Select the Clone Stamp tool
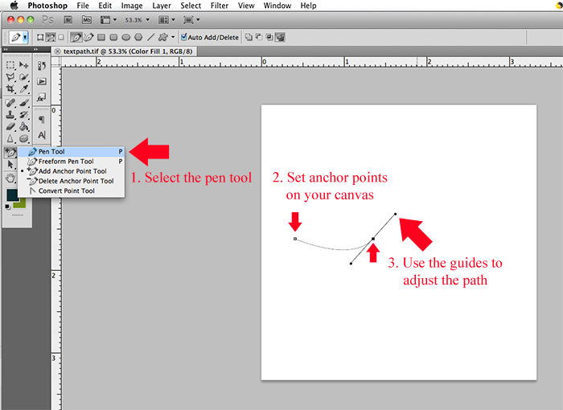Image resolution: width=563 pixels, height=410 pixels. coord(10,115)
